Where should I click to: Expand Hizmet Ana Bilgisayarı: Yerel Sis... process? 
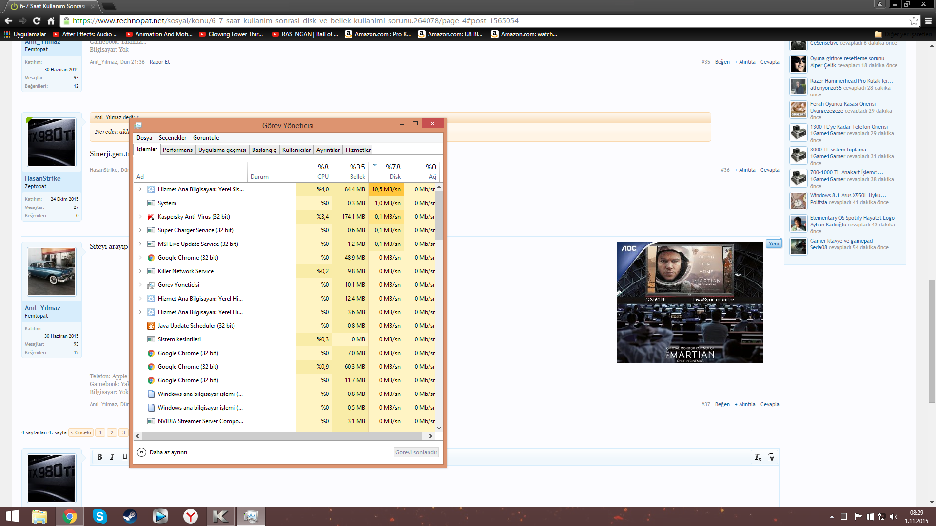(140, 189)
